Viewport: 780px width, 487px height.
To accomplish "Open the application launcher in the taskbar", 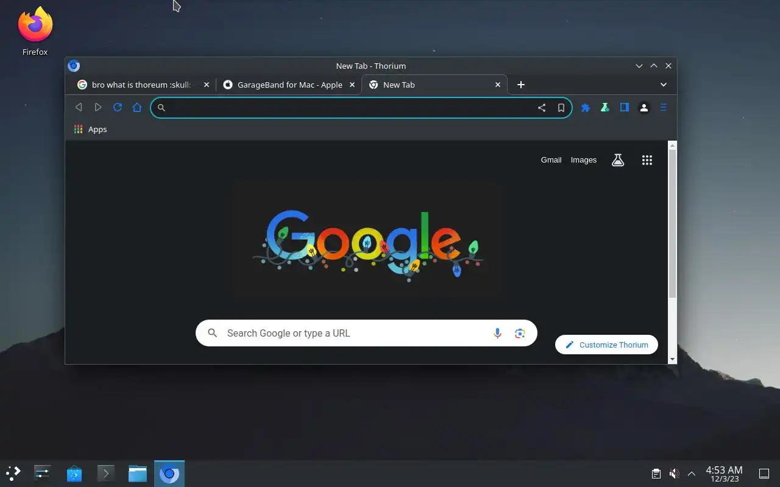I will pos(13,473).
